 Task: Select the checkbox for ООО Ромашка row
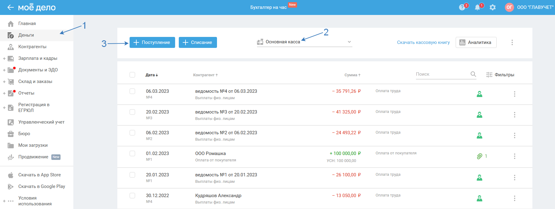(x=132, y=153)
